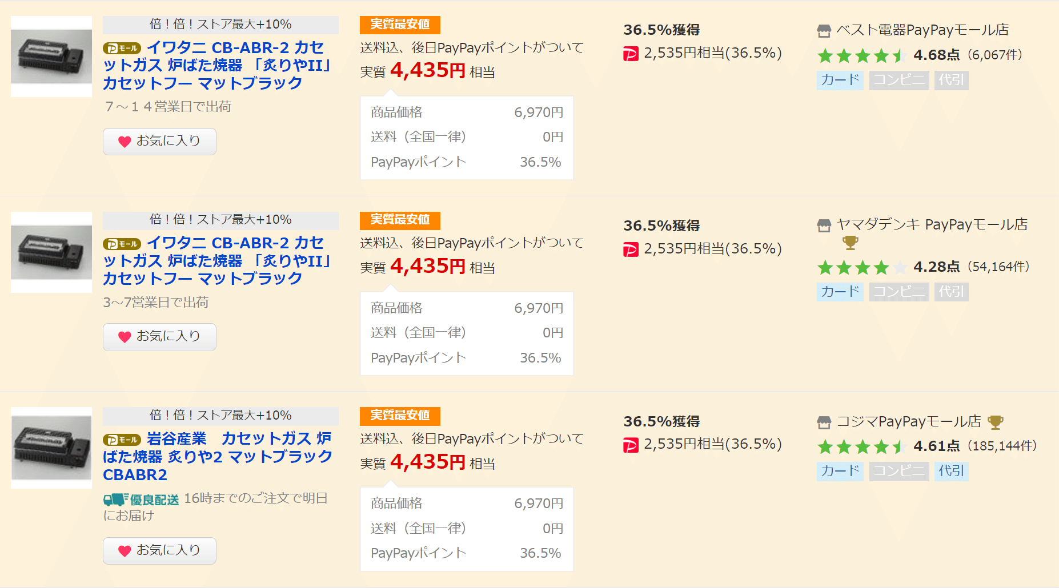Add first product to お気に入り favorites

click(159, 141)
